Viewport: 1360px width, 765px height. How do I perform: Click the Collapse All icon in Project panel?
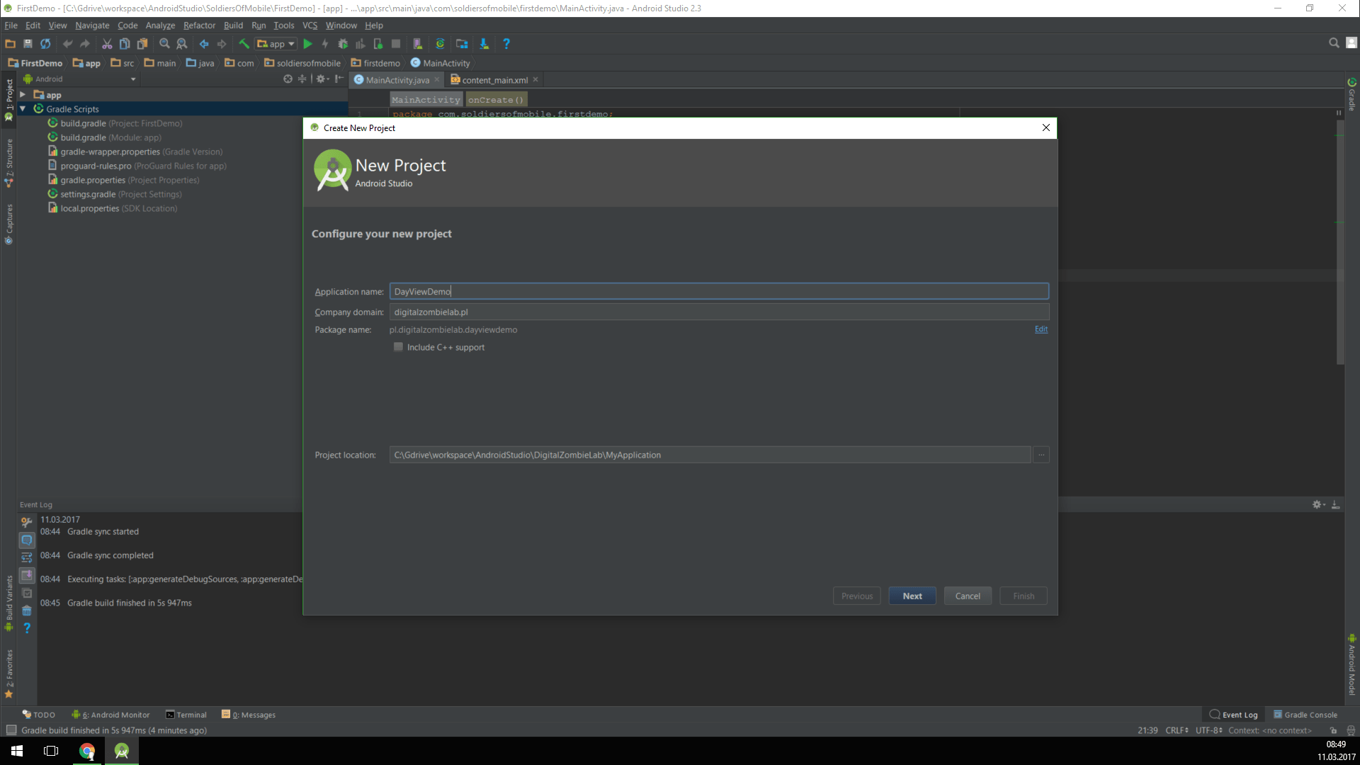click(x=302, y=79)
